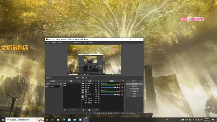Pop out the 来源 dock panel

pyautogui.click(x=98, y=81)
